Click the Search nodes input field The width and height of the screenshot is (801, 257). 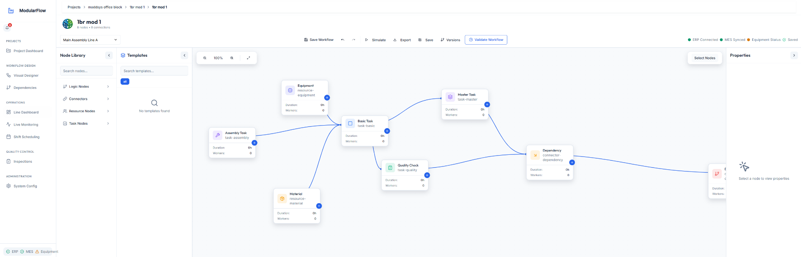click(86, 71)
